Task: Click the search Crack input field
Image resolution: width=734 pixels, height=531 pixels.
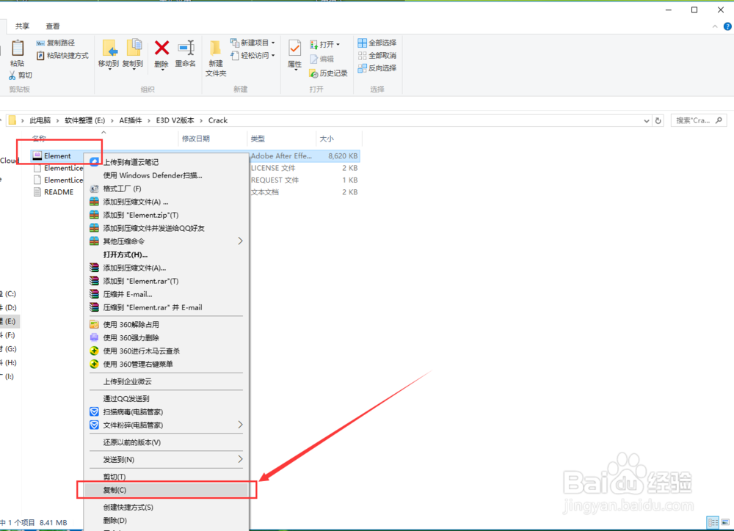Action: (x=699, y=121)
